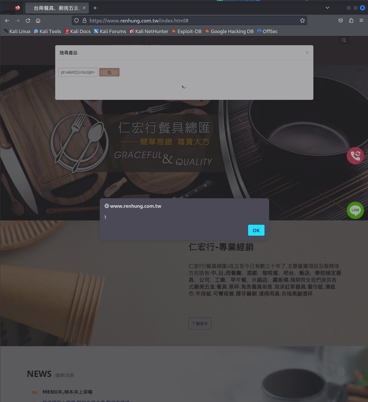Expand the list all tabs chevron

327,8
